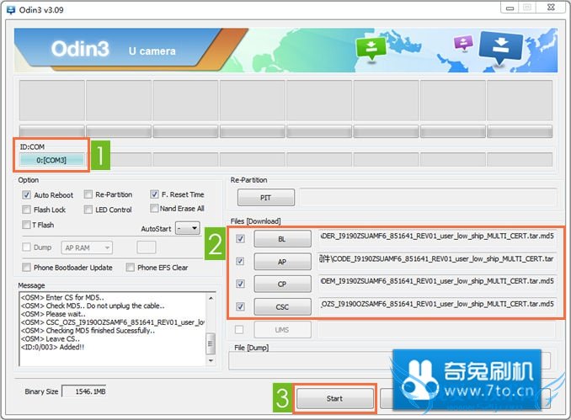The image size is (571, 420).
Task: Toggle the Dump checkbox
Action: coord(26,247)
